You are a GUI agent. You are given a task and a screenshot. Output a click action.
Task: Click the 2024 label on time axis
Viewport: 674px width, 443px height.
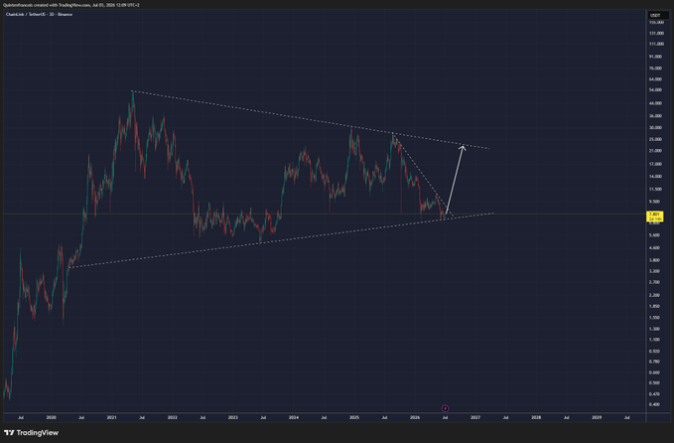point(294,417)
